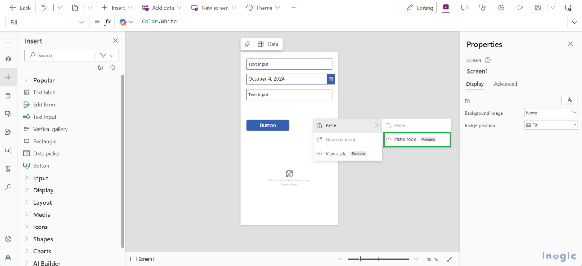
Task: Click the Share icon in top bar
Action: coord(501,8)
